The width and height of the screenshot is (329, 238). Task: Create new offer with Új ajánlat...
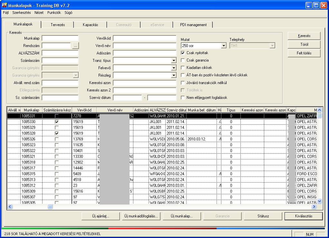coord(101,216)
